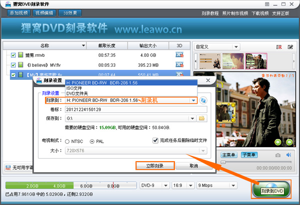Open the 添加视频 toolbar tab
The height and width of the screenshot is (205, 300).
19,13
